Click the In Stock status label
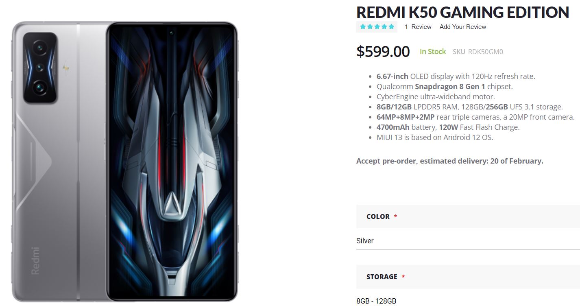Viewport: 580px width, 306px height. pyautogui.click(x=433, y=52)
